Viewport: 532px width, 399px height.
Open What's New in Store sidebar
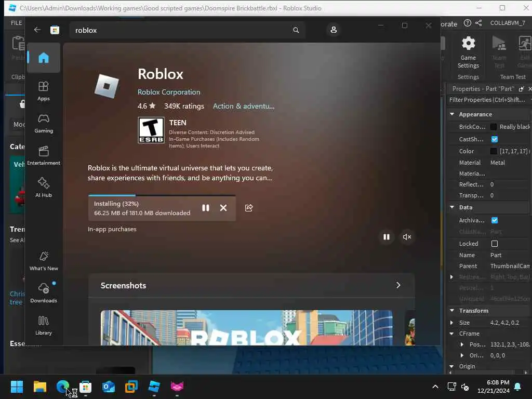coord(44,261)
